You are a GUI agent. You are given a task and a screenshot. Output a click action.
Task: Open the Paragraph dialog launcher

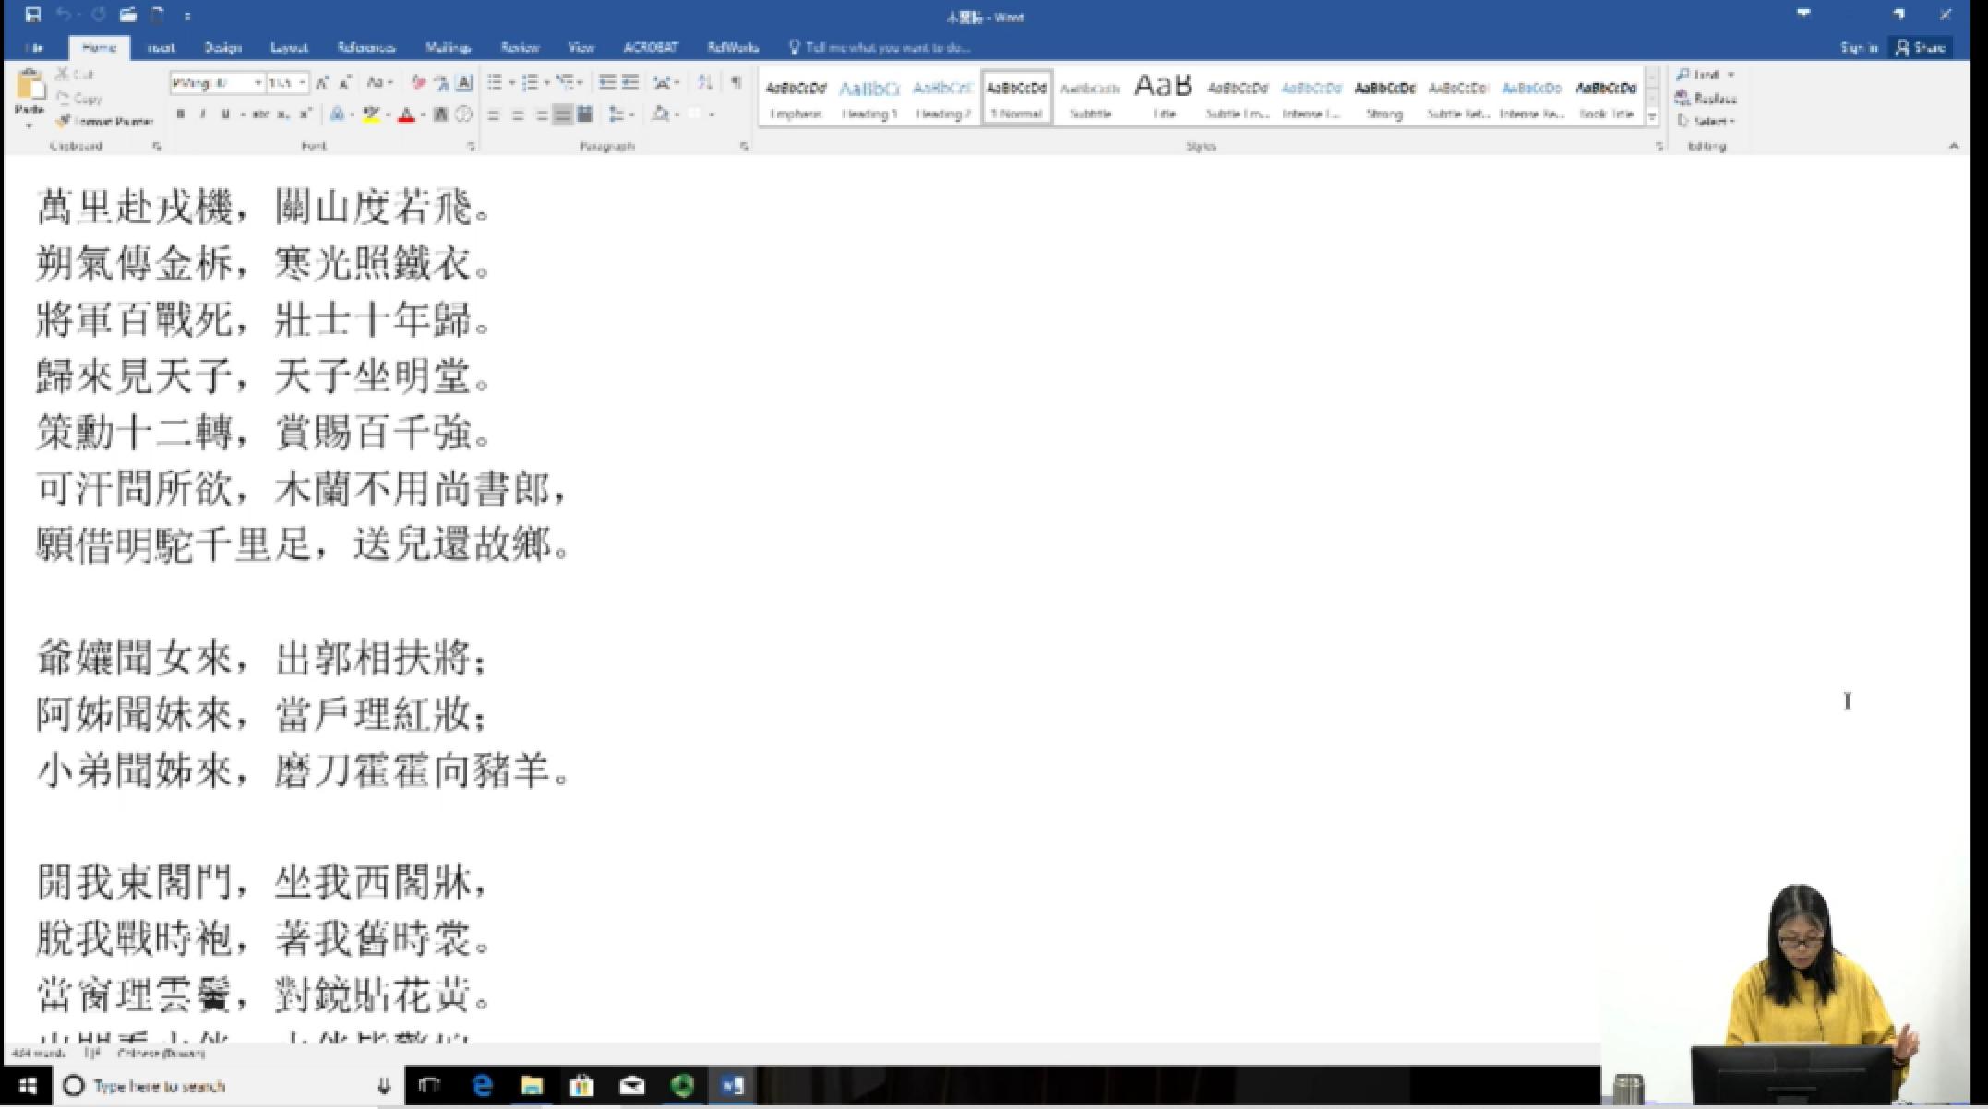(x=744, y=146)
